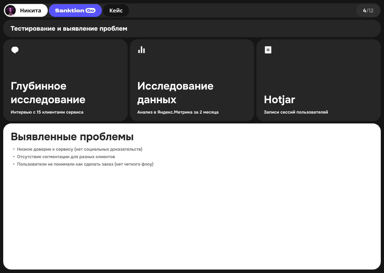Open the Hotjar session recordings card

(319, 80)
